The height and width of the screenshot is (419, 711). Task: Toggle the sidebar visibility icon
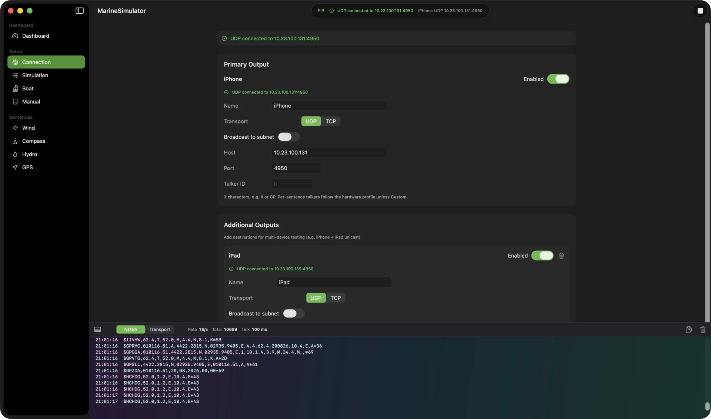[x=80, y=11]
